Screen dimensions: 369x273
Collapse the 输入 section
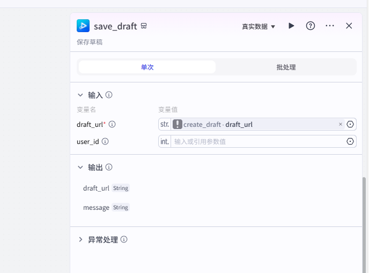click(80, 95)
